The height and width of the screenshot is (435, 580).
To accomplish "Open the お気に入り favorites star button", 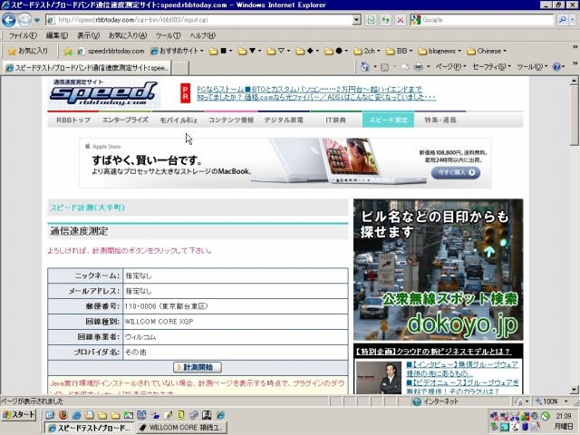I will point(28,51).
